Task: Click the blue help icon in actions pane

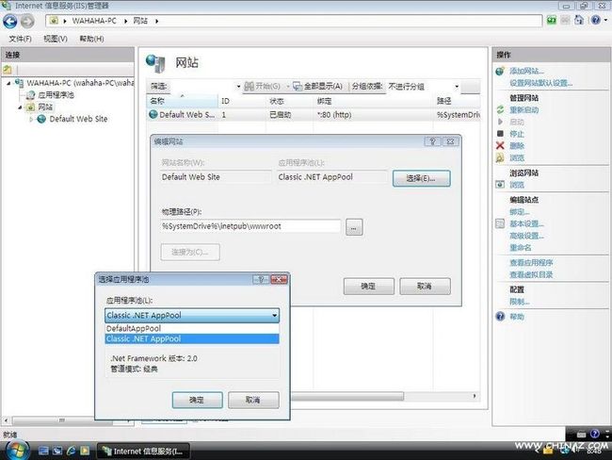Action: (x=500, y=317)
